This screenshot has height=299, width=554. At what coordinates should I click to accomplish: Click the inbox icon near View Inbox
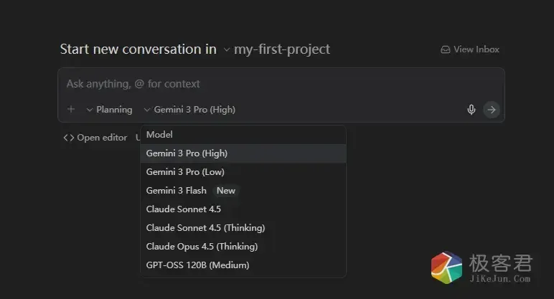click(446, 49)
